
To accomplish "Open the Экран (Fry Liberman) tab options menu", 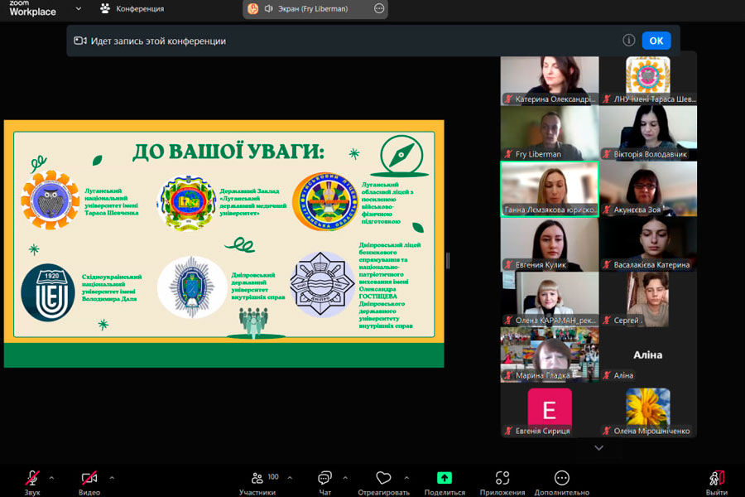I will coord(379,8).
